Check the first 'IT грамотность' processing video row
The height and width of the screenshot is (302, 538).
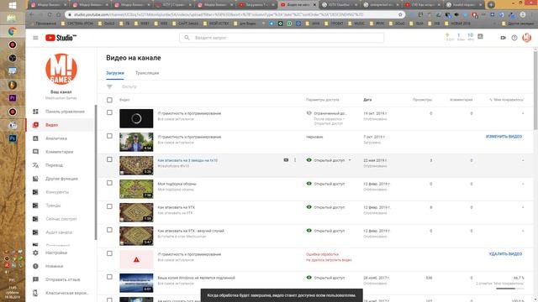(x=109, y=112)
